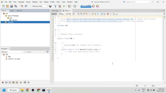
Task: Click the Redo arrow icon
Action: tap(26, 6)
